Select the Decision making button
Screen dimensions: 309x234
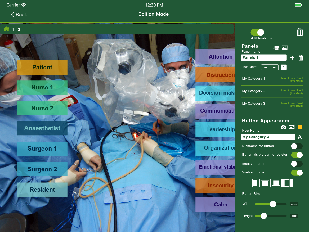[x=215, y=93]
